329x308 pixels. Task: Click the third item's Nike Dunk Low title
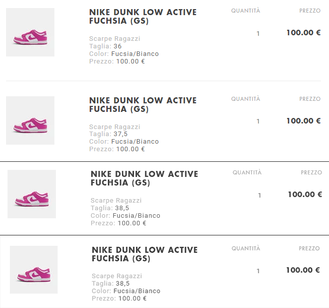(145, 178)
